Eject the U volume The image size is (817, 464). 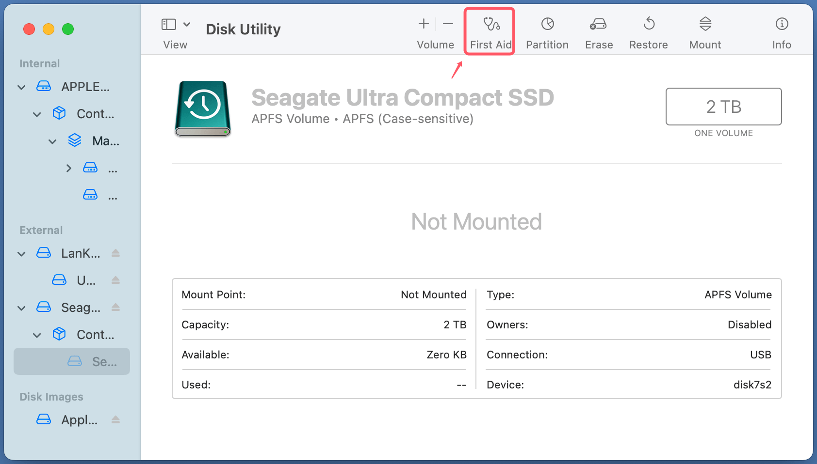click(115, 280)
